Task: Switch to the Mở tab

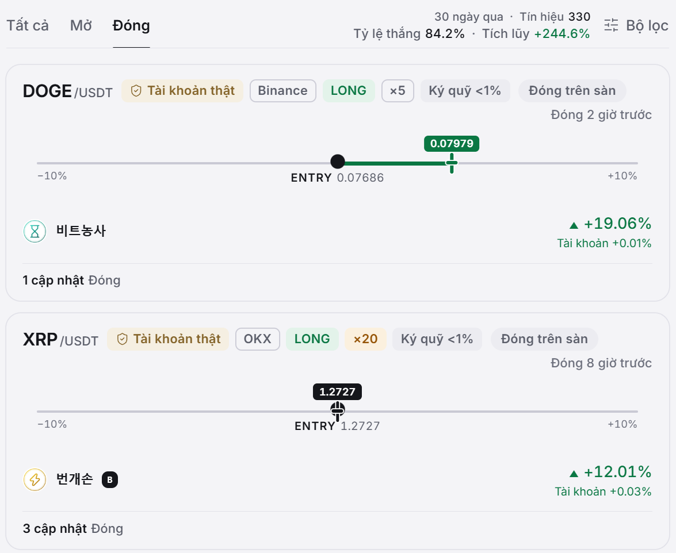Action: coord(81,25)
